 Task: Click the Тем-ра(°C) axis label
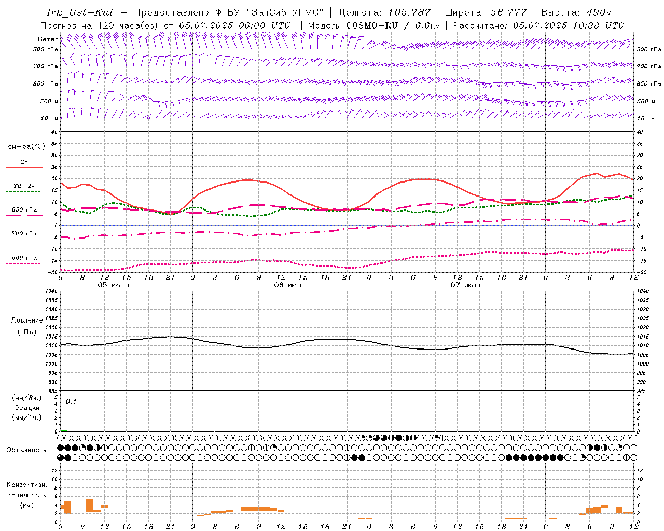tap(24, 147)
